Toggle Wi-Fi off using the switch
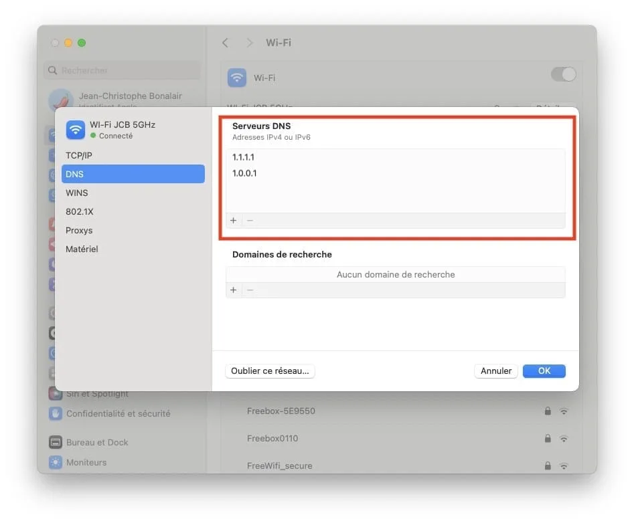634x523 pixels. 563,74
